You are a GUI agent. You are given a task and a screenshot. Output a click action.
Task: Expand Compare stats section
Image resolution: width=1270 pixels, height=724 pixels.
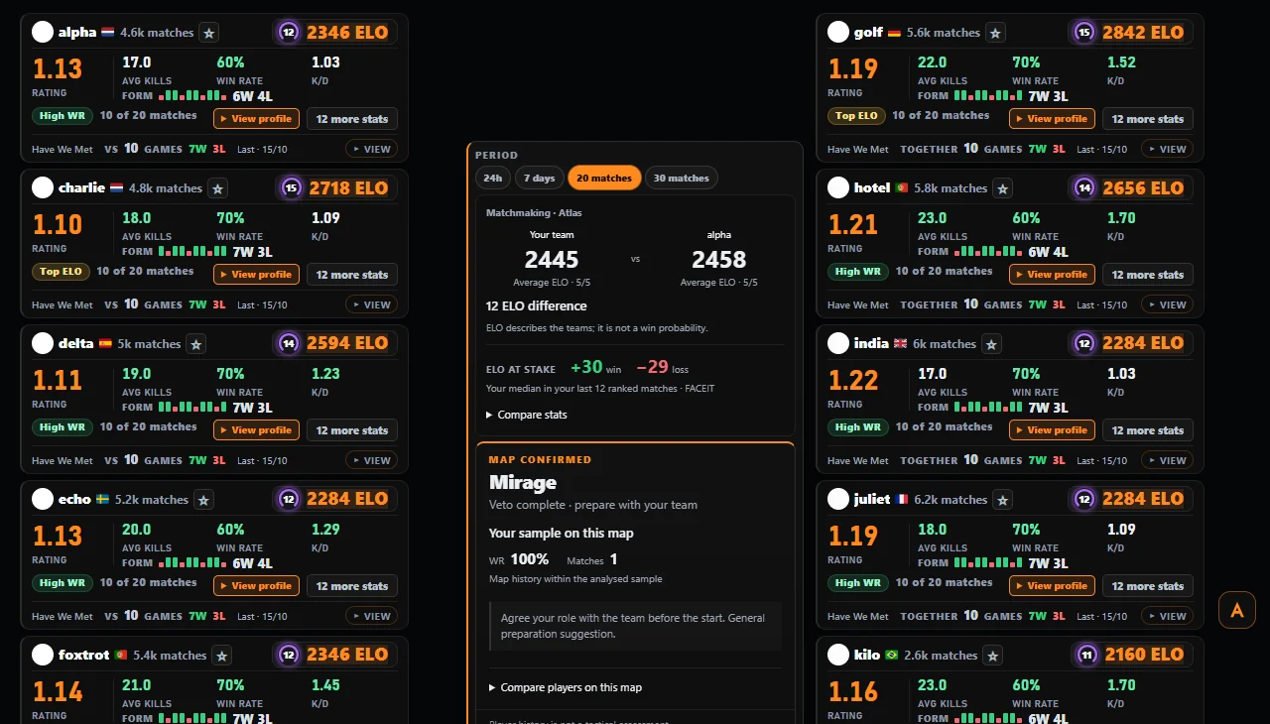point(527,415)
